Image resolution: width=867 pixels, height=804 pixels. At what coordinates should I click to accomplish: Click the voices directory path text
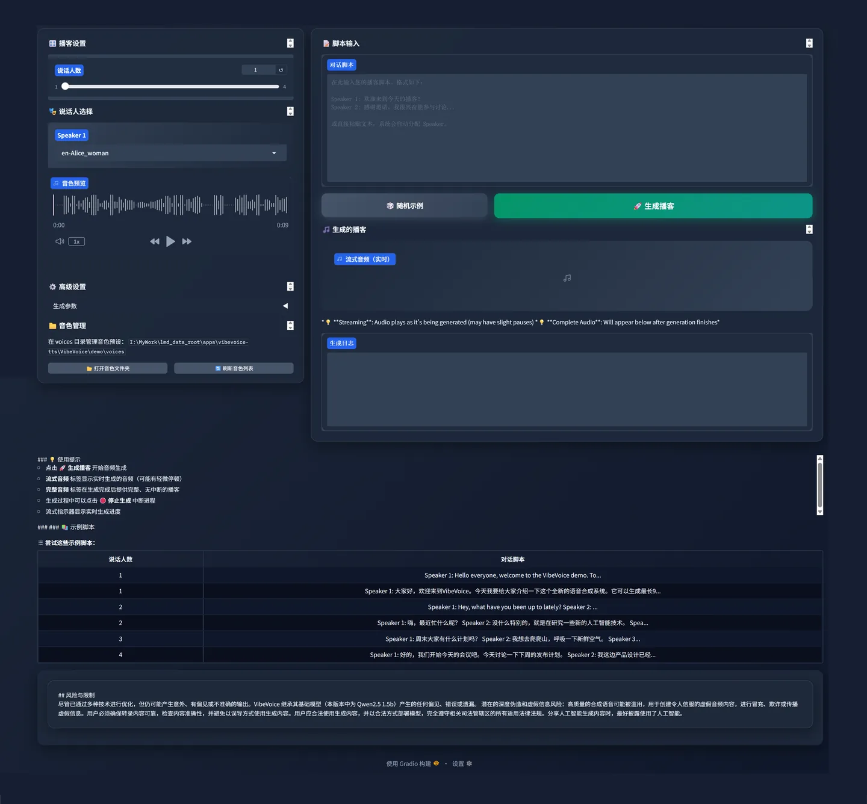(148, 347)
